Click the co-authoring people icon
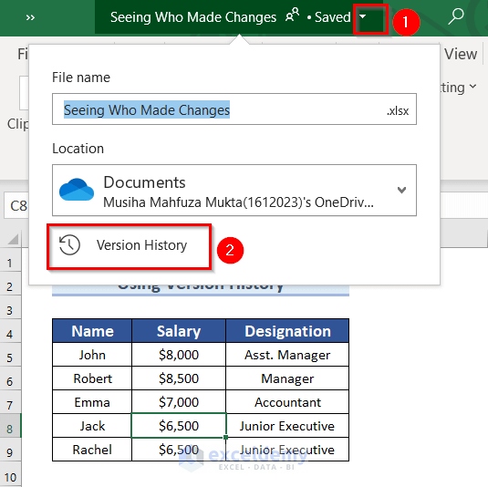The width and height of the screenshot is (488, 487). pos(292,15)
